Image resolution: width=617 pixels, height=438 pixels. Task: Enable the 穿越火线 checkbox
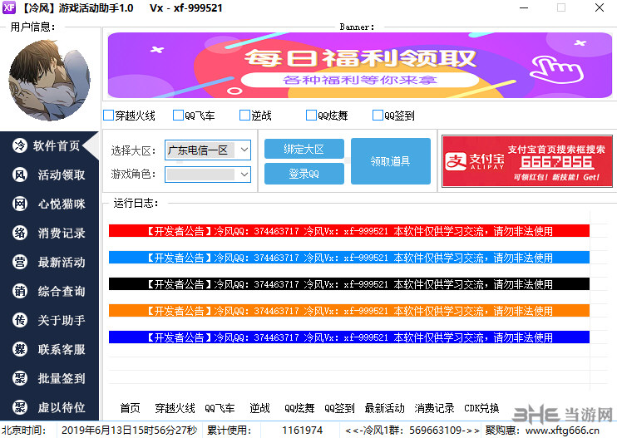[x=109, y=116]
